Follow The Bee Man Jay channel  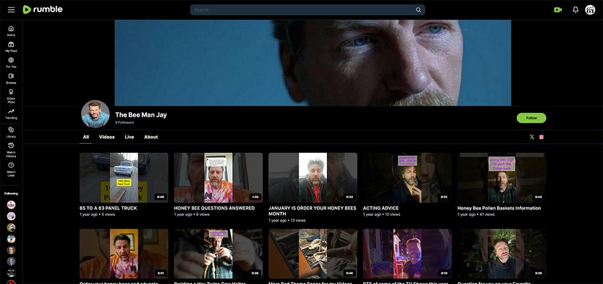point(531,118)
